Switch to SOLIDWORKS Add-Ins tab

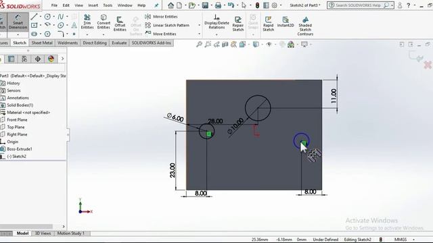[x=152, y=43]
